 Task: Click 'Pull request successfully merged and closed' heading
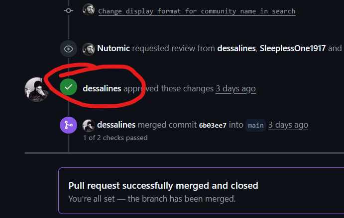tap(163, 186)
